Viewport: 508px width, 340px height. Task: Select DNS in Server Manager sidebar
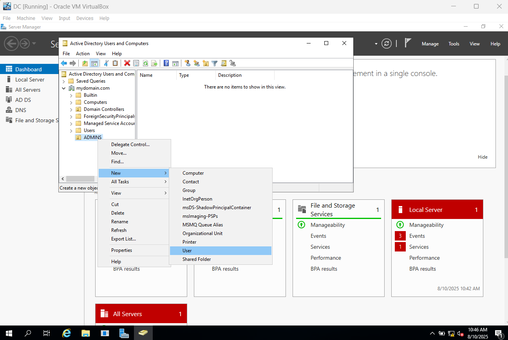pos(21,110)
